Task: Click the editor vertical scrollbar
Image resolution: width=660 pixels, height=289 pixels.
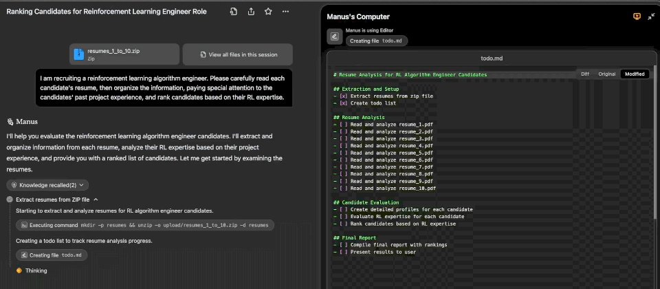Action: click(x=654, y=143)
